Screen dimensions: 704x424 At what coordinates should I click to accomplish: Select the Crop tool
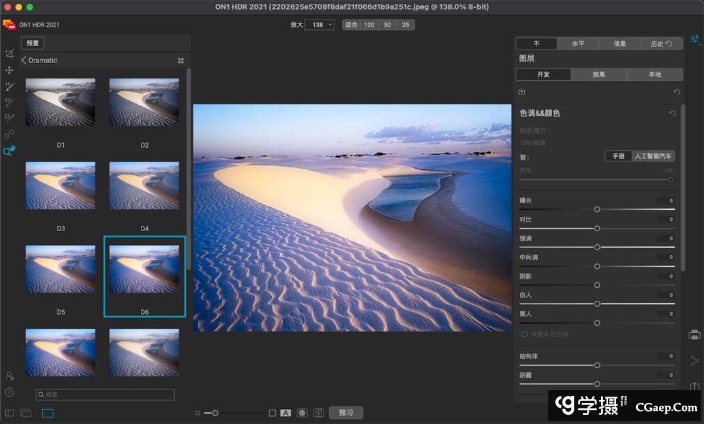point(9,53)
